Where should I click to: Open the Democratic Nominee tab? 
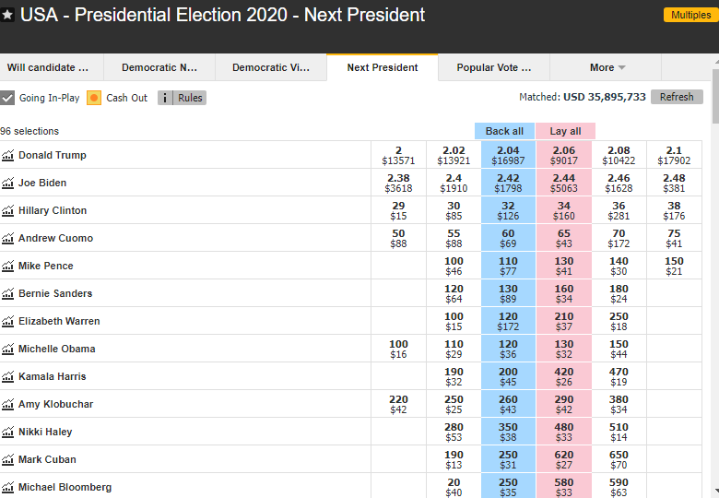159,67
